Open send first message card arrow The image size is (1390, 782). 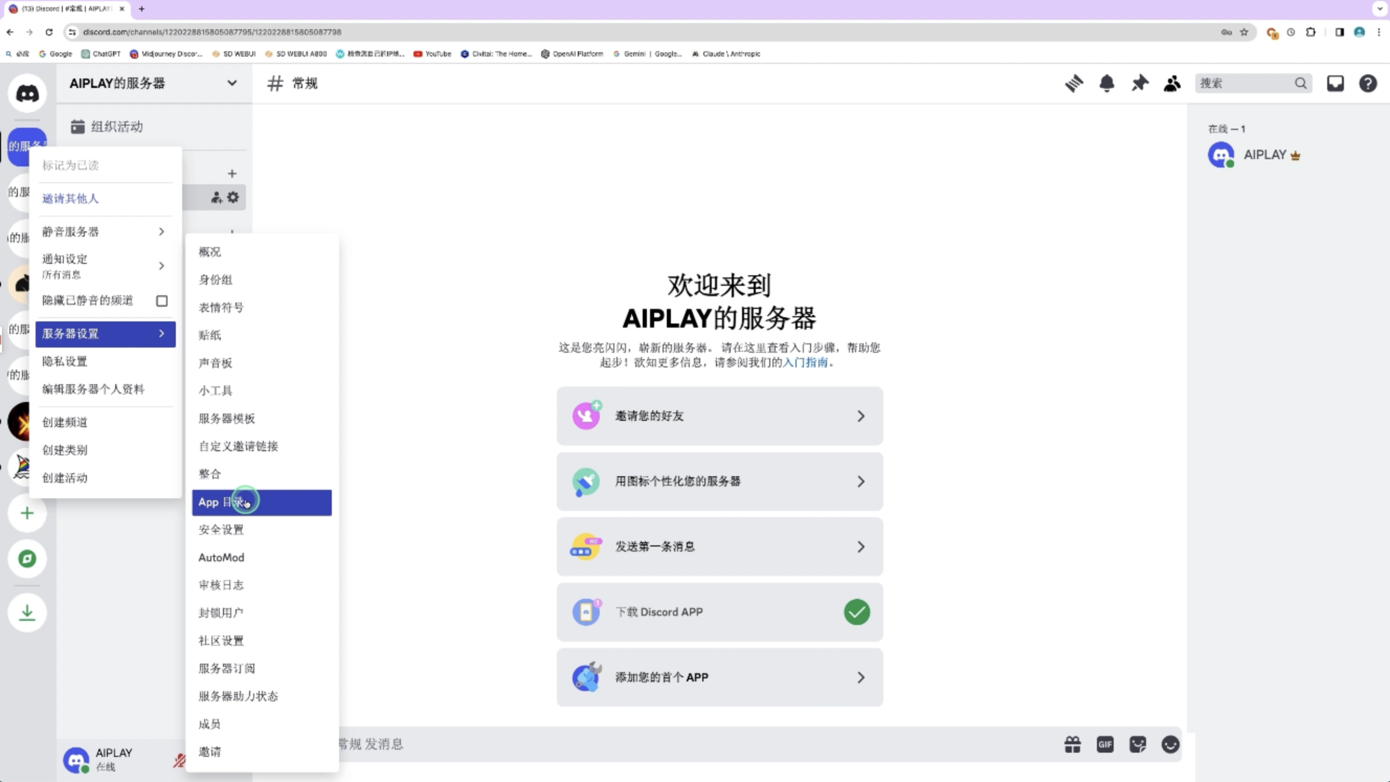point(861,546)
